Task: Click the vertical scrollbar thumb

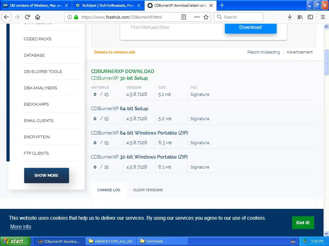Action: [326, 62]
